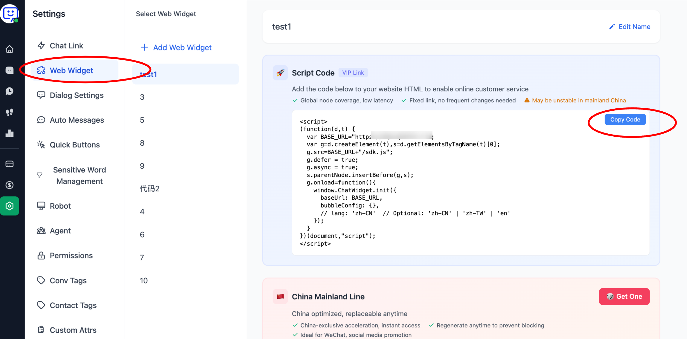
Task: Open the clock history chat icon
Action: 10,91
